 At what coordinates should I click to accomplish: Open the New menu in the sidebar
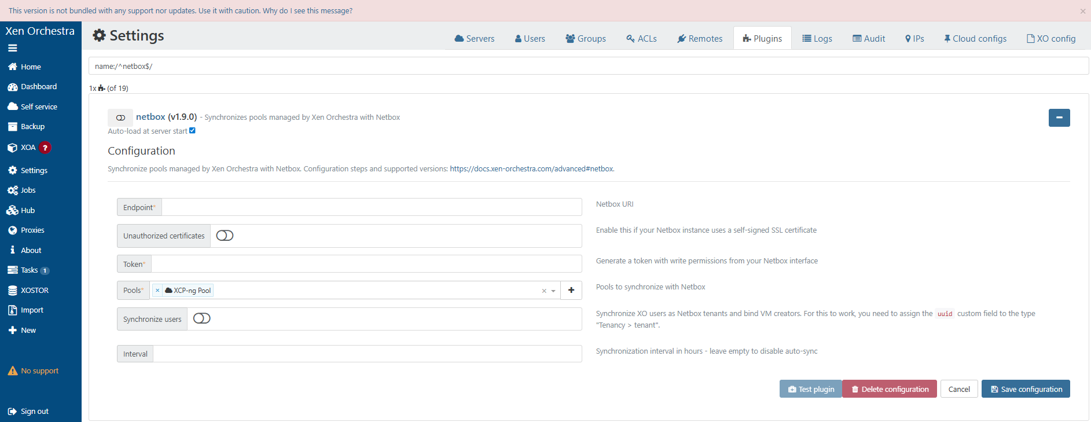pyautogui.click(x=22, y=331)
